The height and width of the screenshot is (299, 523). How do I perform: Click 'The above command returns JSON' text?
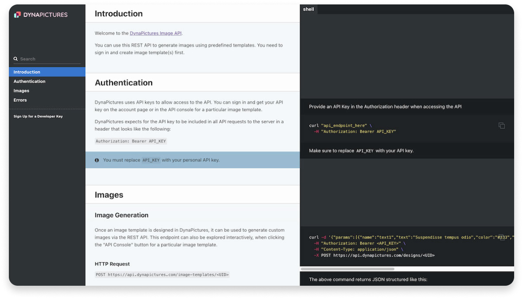tap(368, 280)
